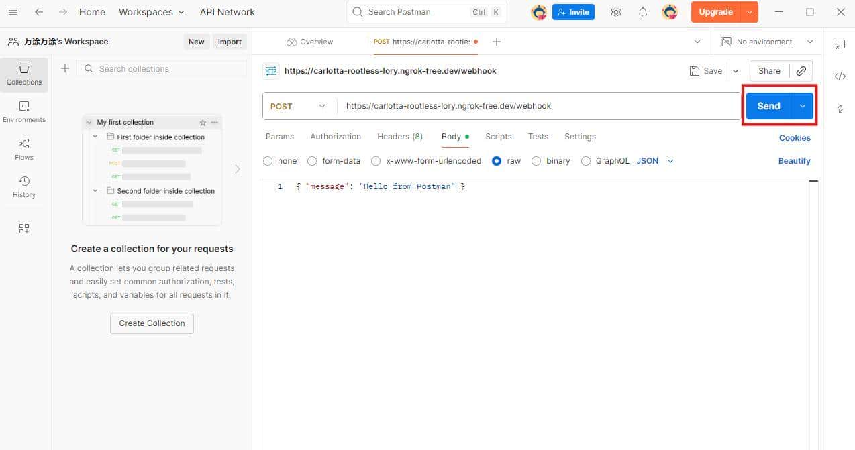Choose the binary body option

pyautogui.click(x=536, y=160)
